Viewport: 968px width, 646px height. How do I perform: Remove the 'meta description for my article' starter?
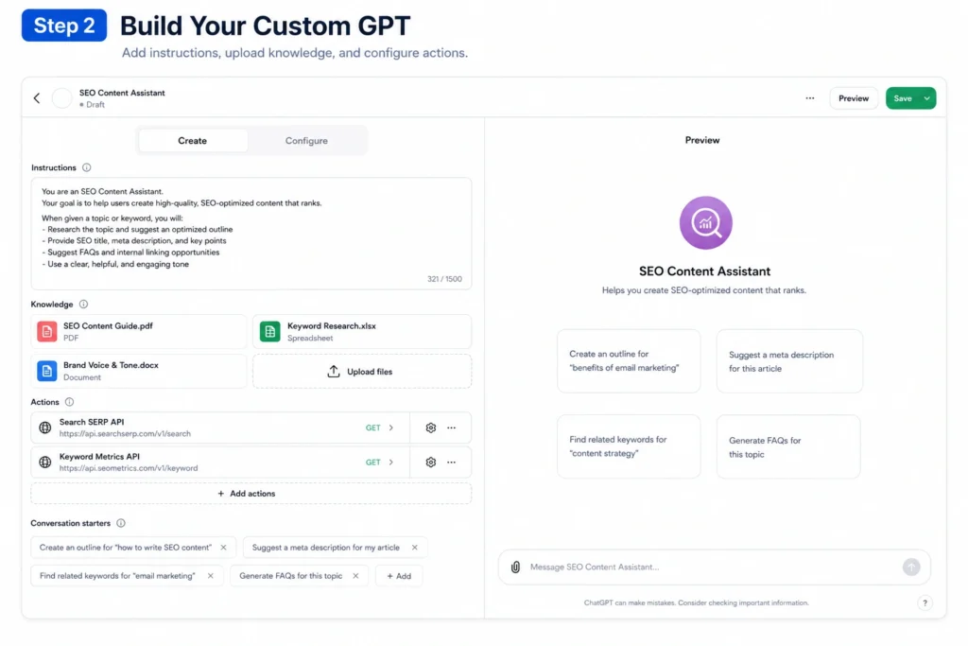tap(415, 548)
